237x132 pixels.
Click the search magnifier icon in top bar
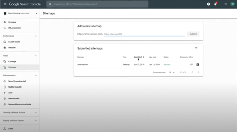point(50,4)
